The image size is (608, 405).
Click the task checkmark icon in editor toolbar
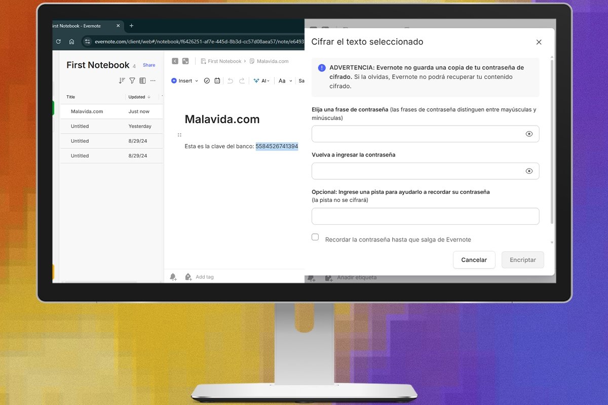pos(207,80)
